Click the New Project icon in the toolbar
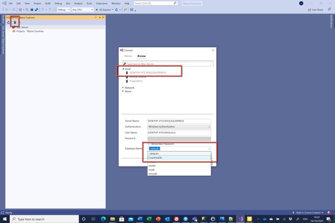Screen dimensions: 335x223 (x=20, y=10)
